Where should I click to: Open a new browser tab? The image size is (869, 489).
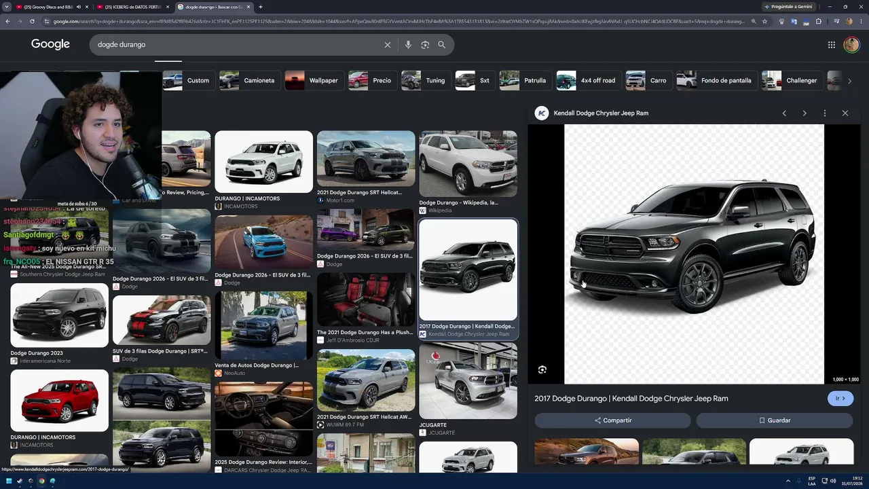tap(261, 7)
